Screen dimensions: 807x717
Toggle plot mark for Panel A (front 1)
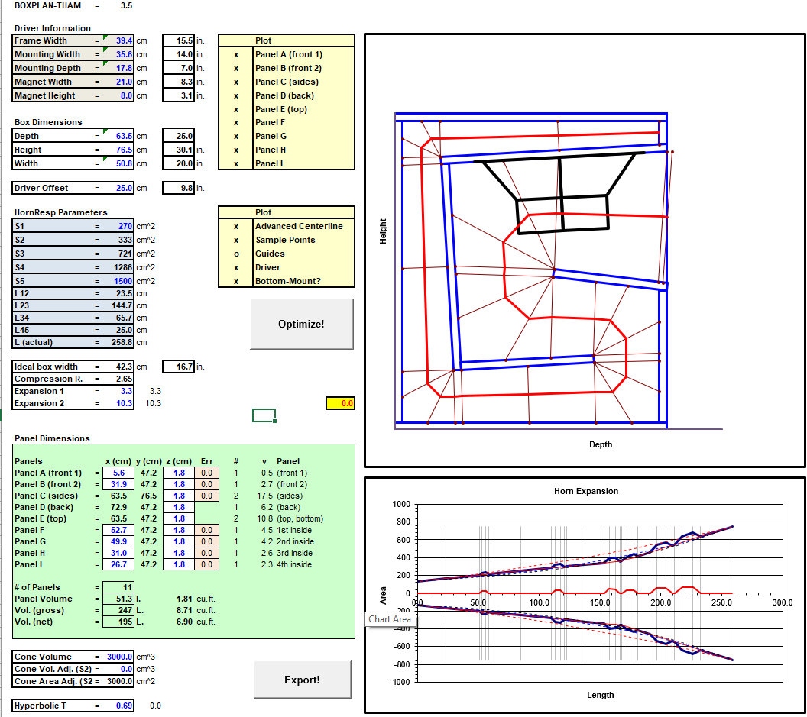click(236, 54)
